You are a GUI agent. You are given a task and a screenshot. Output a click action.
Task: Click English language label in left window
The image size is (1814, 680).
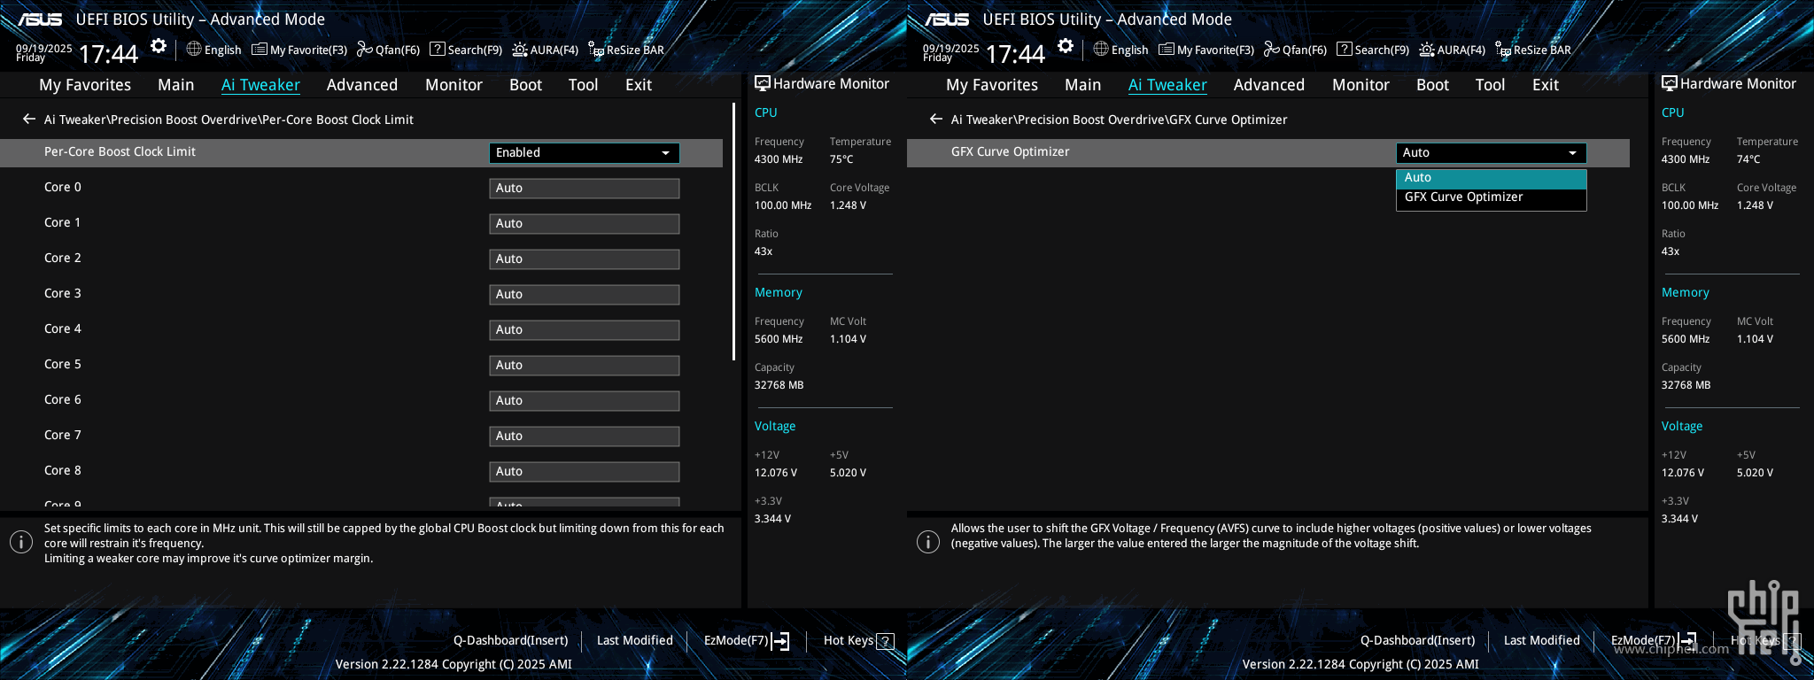tap(223, 50)
